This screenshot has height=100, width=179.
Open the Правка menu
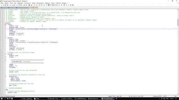[x=6, y=3]
